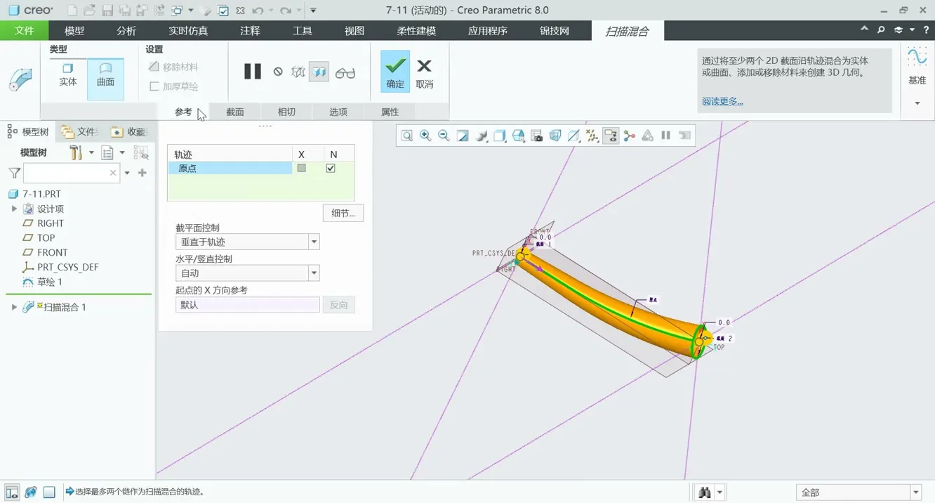The width and height of the screenshot is (935, 503).
Task: Click the 细节... button
Action: [x=343, y=213]
